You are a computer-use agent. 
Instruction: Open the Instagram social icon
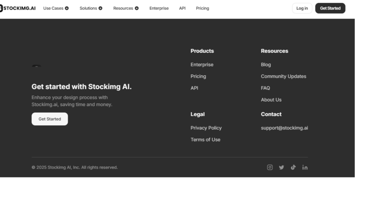pos(270,168)
